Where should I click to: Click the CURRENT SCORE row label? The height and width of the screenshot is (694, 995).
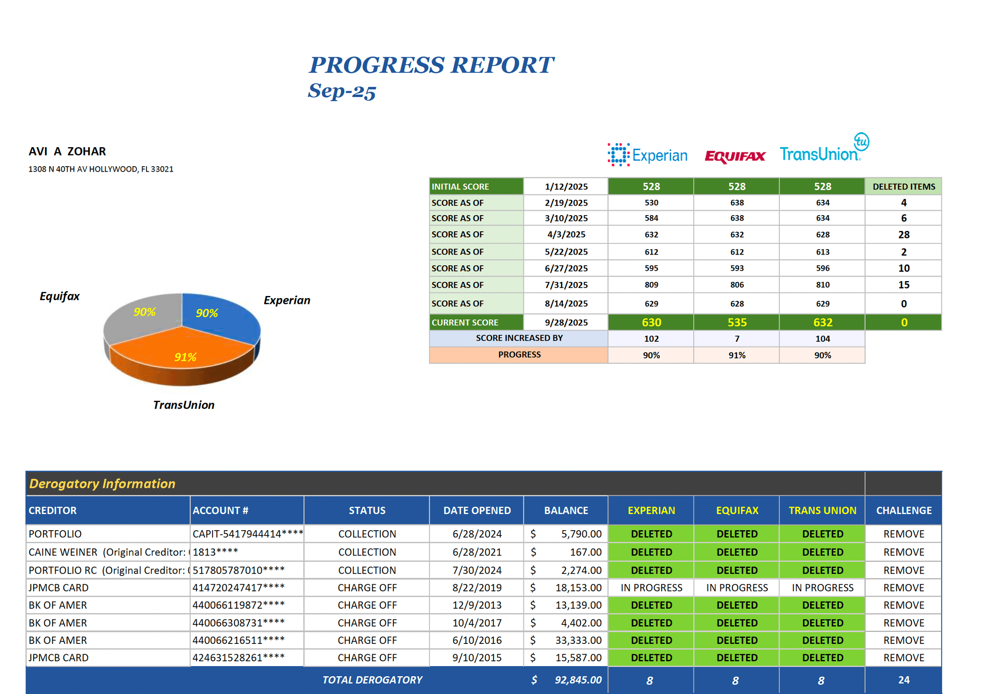pyautogui.click(x=476, y=322)
